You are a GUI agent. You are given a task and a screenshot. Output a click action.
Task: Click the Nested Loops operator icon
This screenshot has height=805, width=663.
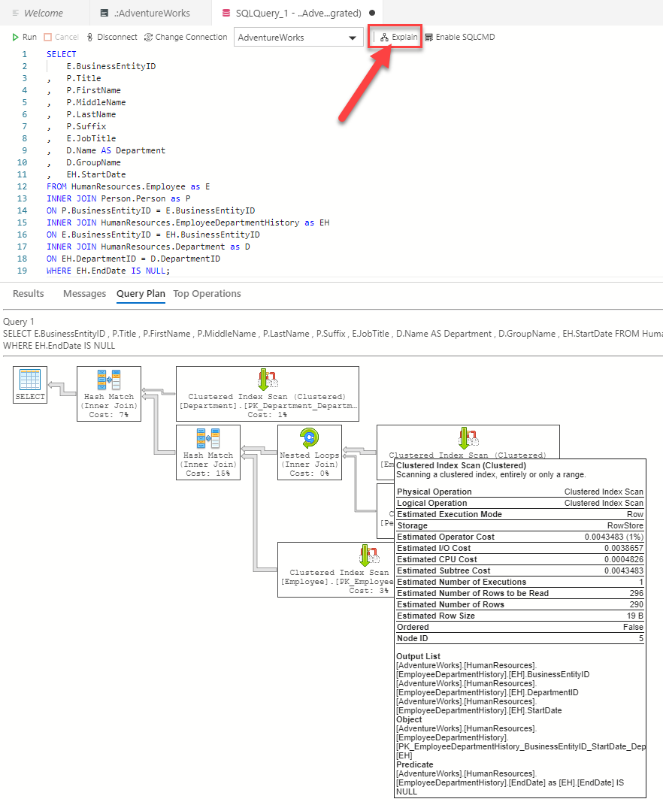pyautogui.click(x=309, y=438)
